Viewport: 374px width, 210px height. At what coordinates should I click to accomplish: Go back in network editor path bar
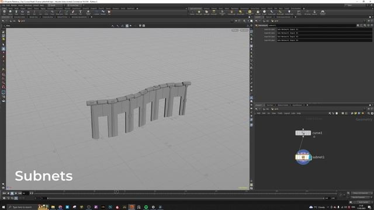tap(256, 109)
